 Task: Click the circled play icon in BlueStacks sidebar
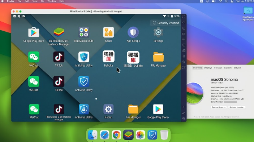(x=184, y=45)
